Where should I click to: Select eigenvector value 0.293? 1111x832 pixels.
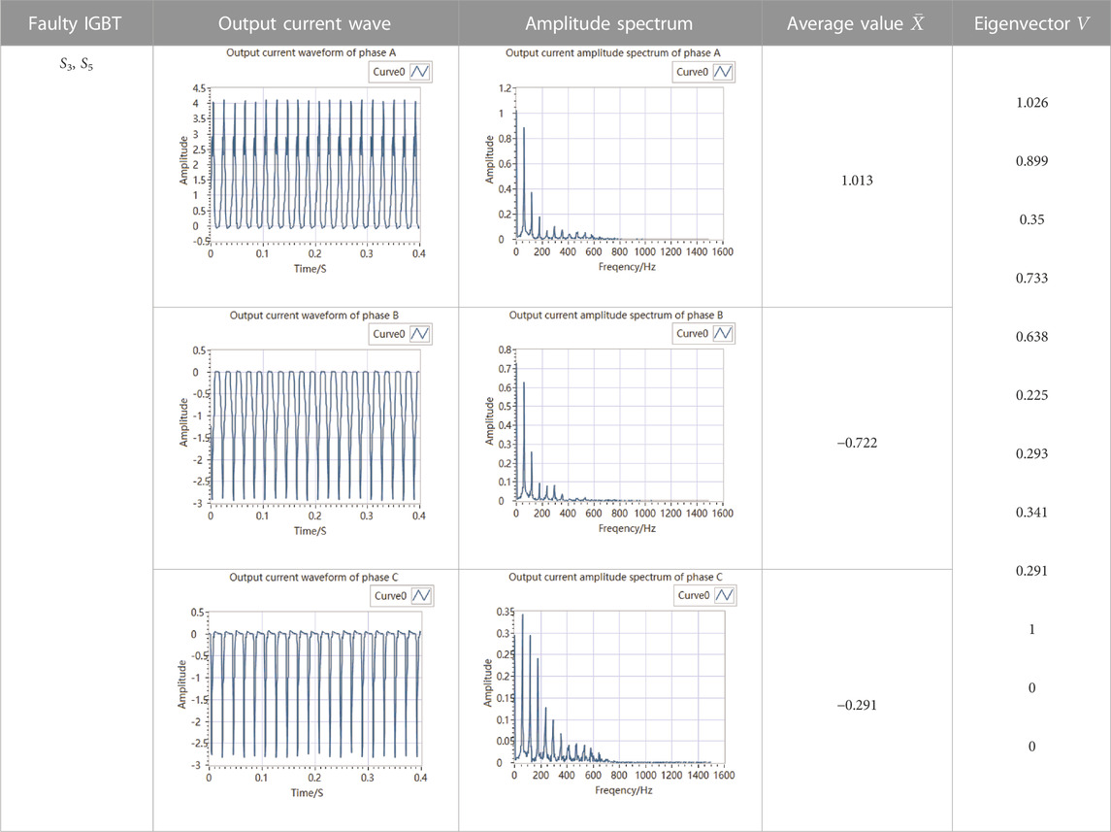click(1031, 453)
